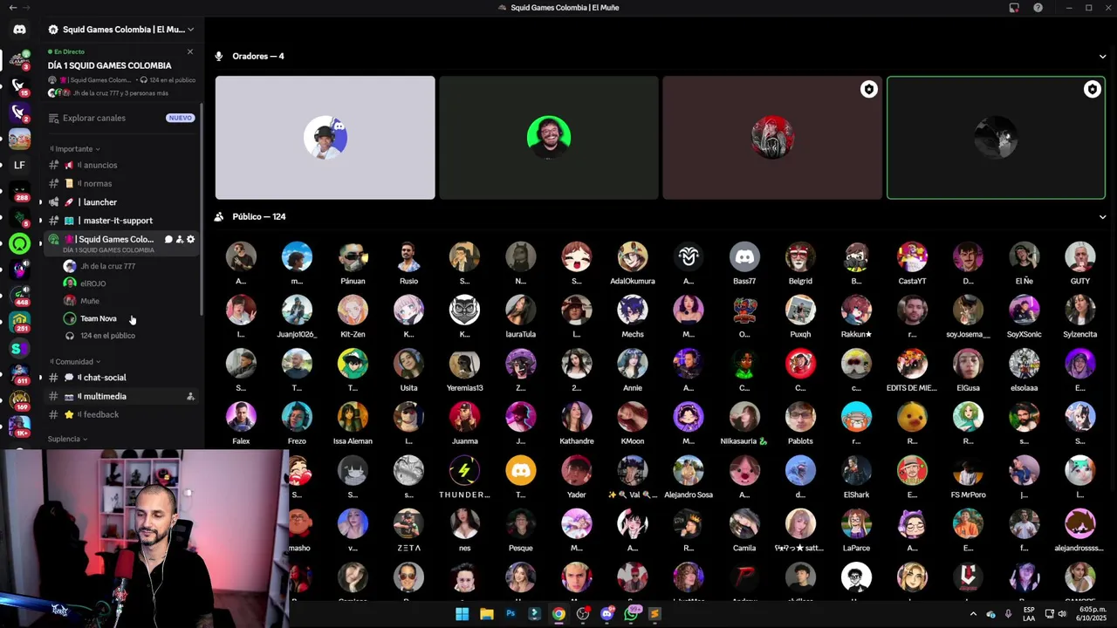Open the server with 448 unread badge
1117x628 pixels.
tap(19, 297)
